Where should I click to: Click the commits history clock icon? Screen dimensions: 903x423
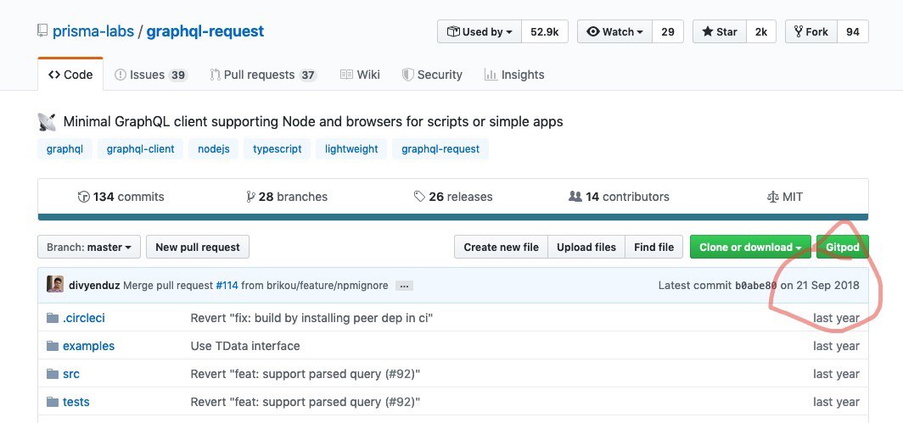pos(83,197)
